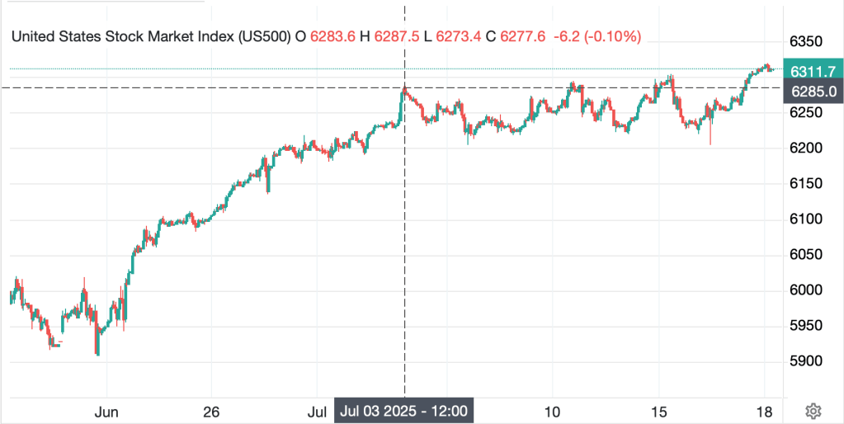Click the 5900 price axis label
844x424 pixels.
pos(809,360)
